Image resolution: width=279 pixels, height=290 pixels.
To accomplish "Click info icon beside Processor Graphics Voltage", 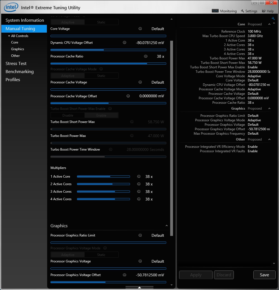I will [x=140, y=261].
